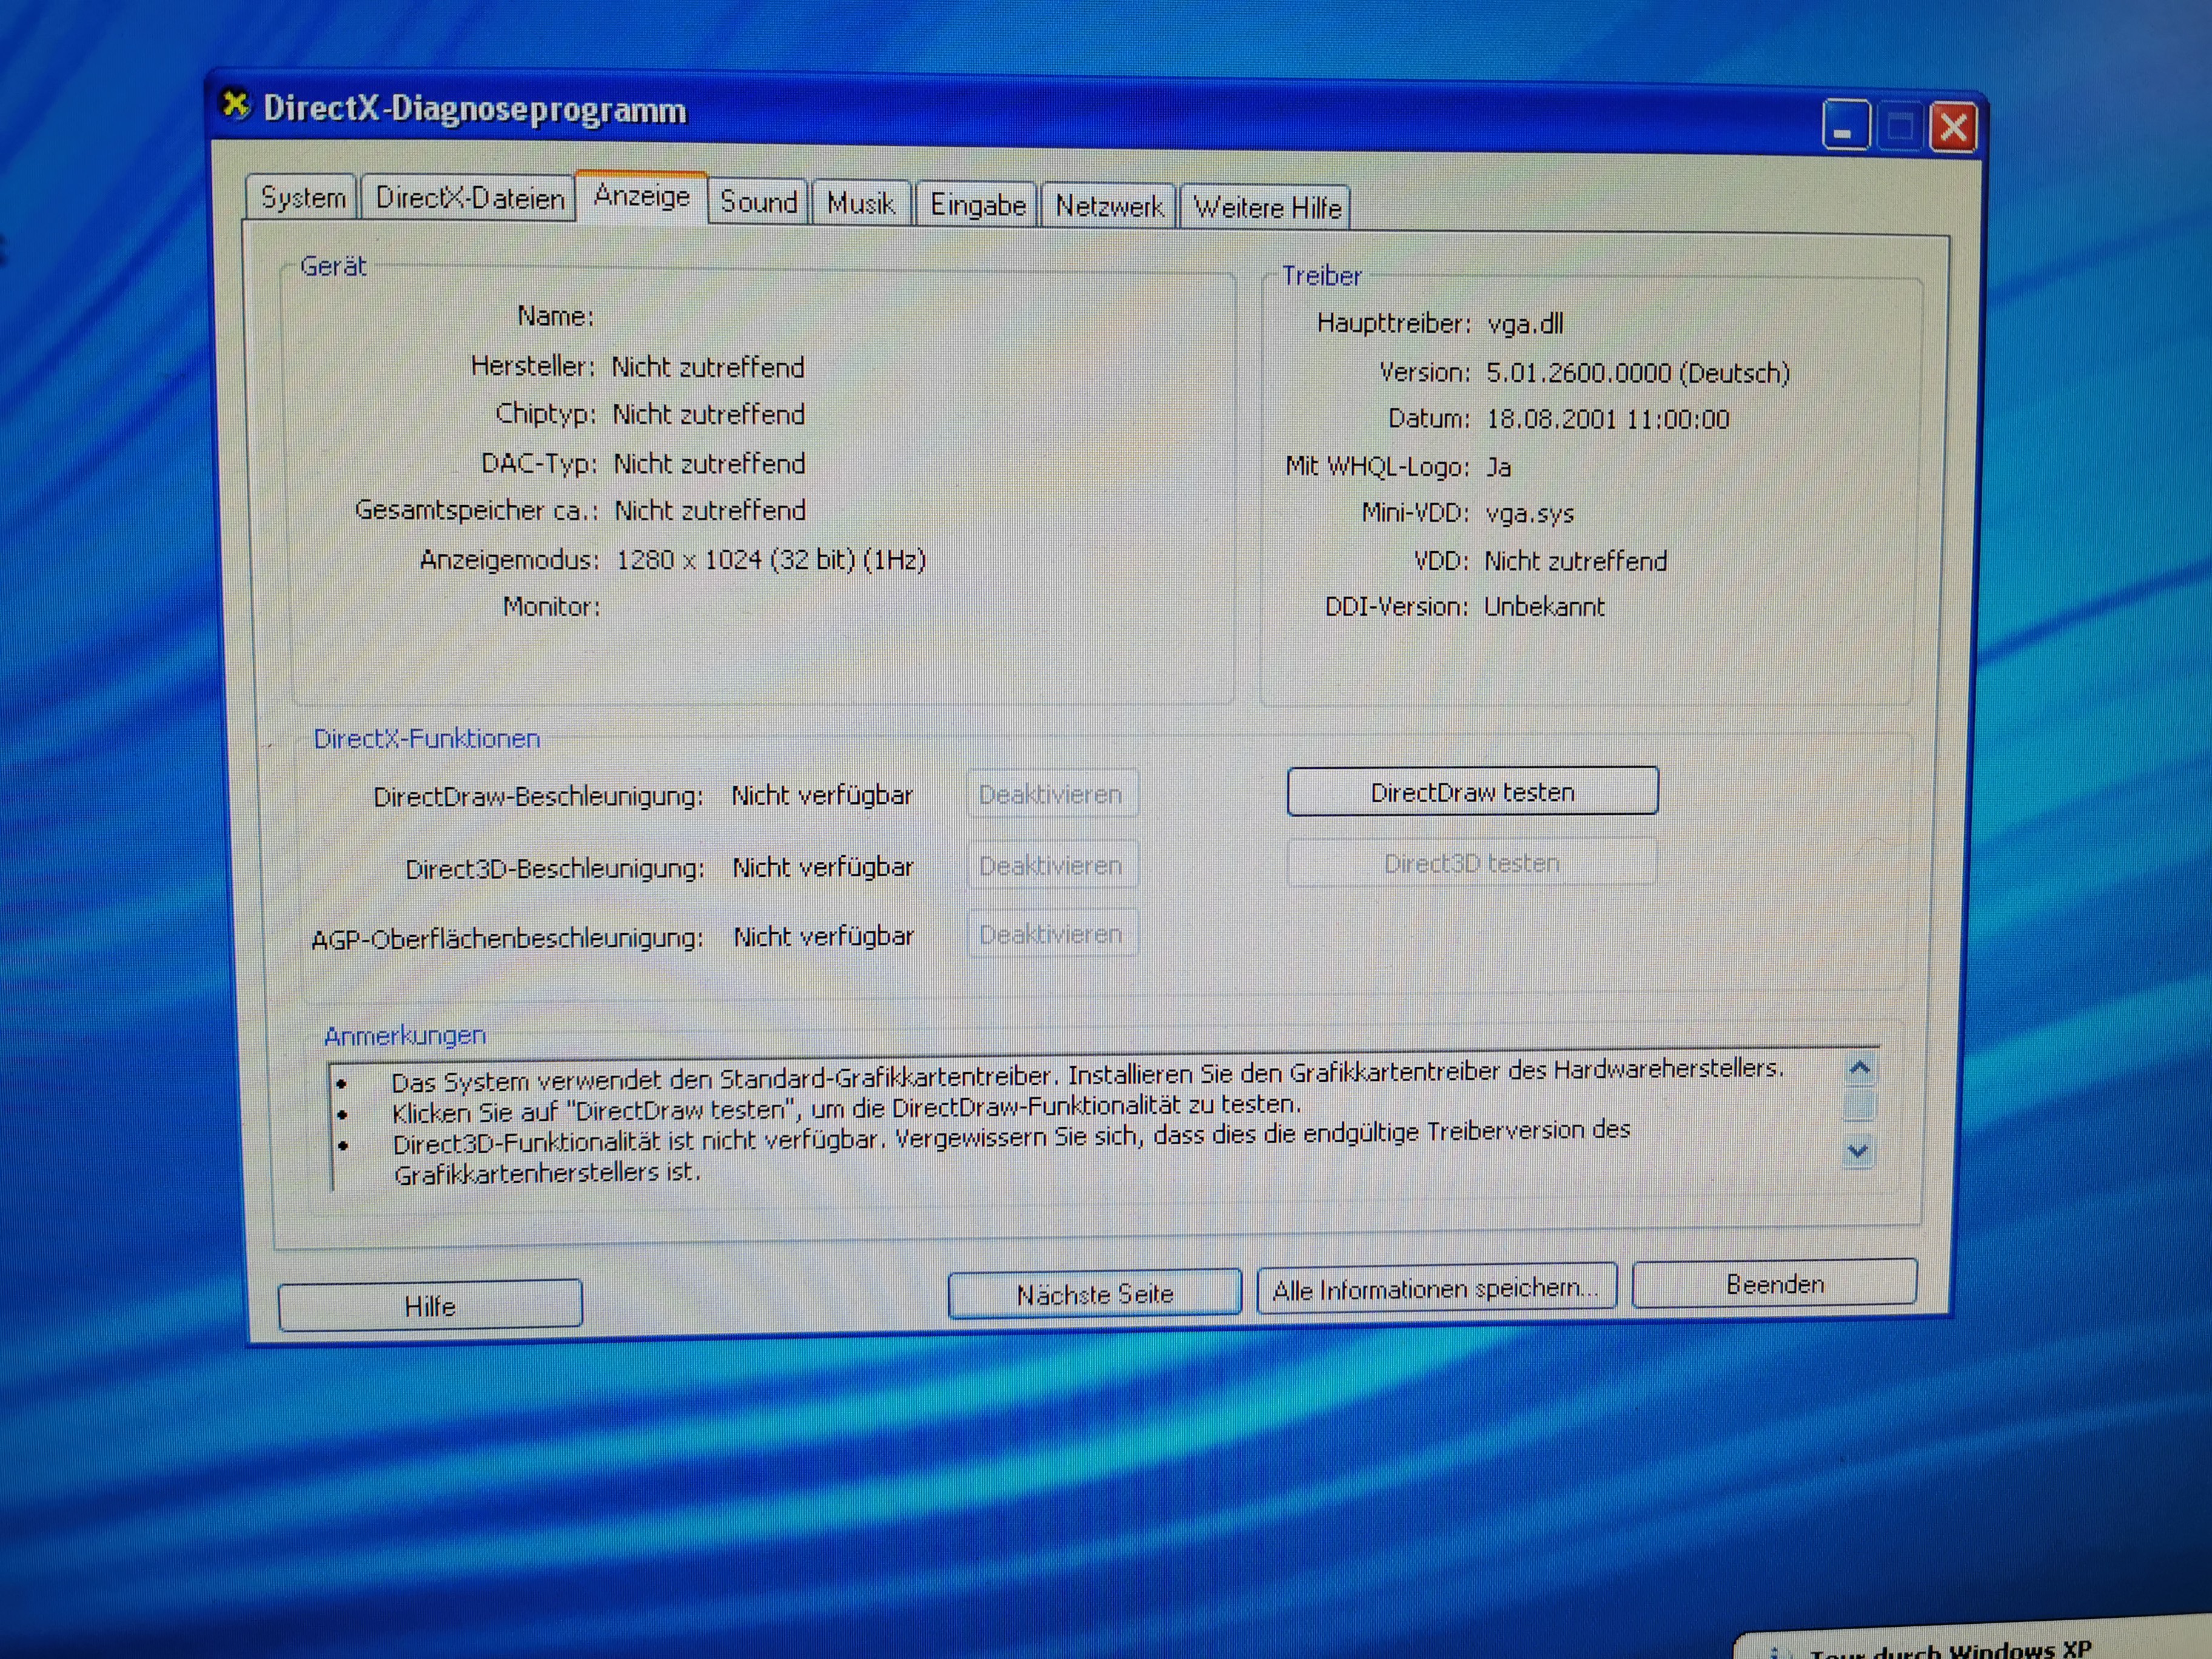Switch to the DirectX-Dateien tab
2212x1659 pixels.
click(469, 198)
